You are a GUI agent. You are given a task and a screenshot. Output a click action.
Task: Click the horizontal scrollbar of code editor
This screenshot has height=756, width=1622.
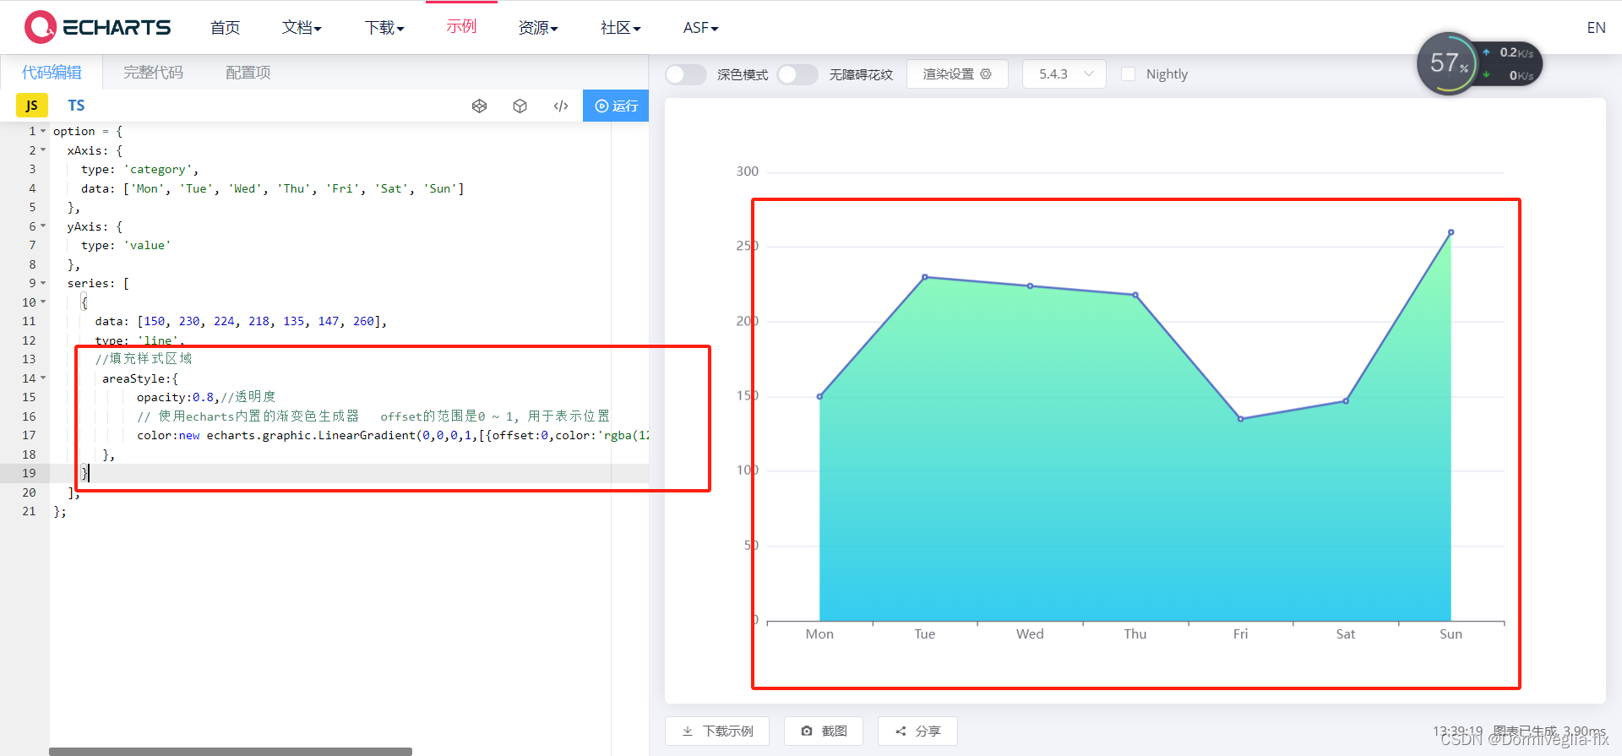tap(231, 751)
